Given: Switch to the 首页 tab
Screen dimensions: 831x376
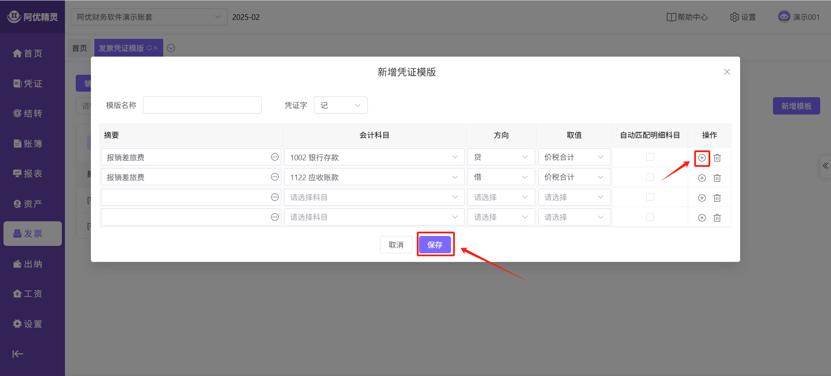Looking at the screenshot, I should pos(80,48).
